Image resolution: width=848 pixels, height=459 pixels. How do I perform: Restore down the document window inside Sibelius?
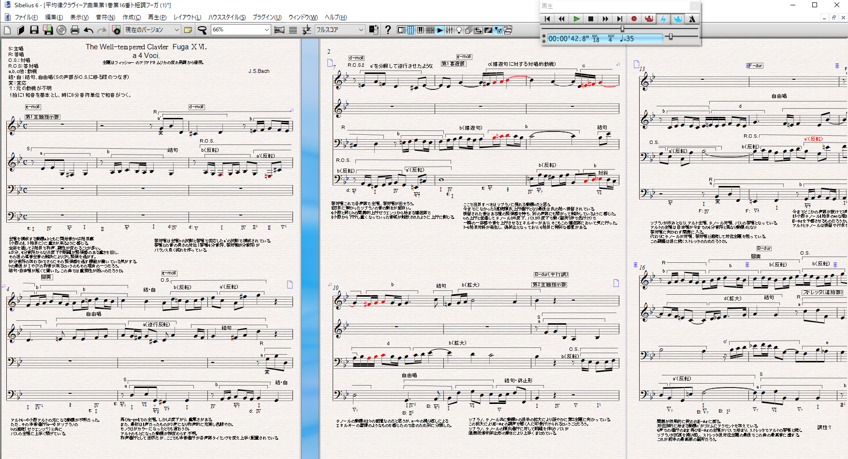click(x=833, y=17)
